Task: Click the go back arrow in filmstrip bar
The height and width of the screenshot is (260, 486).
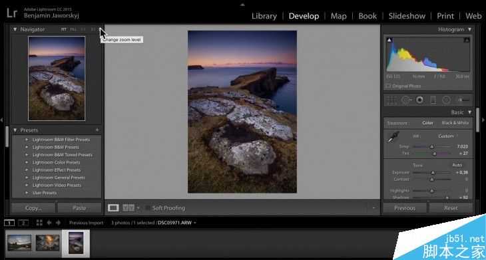Action: pyautogui.click(x=49, y=223)
